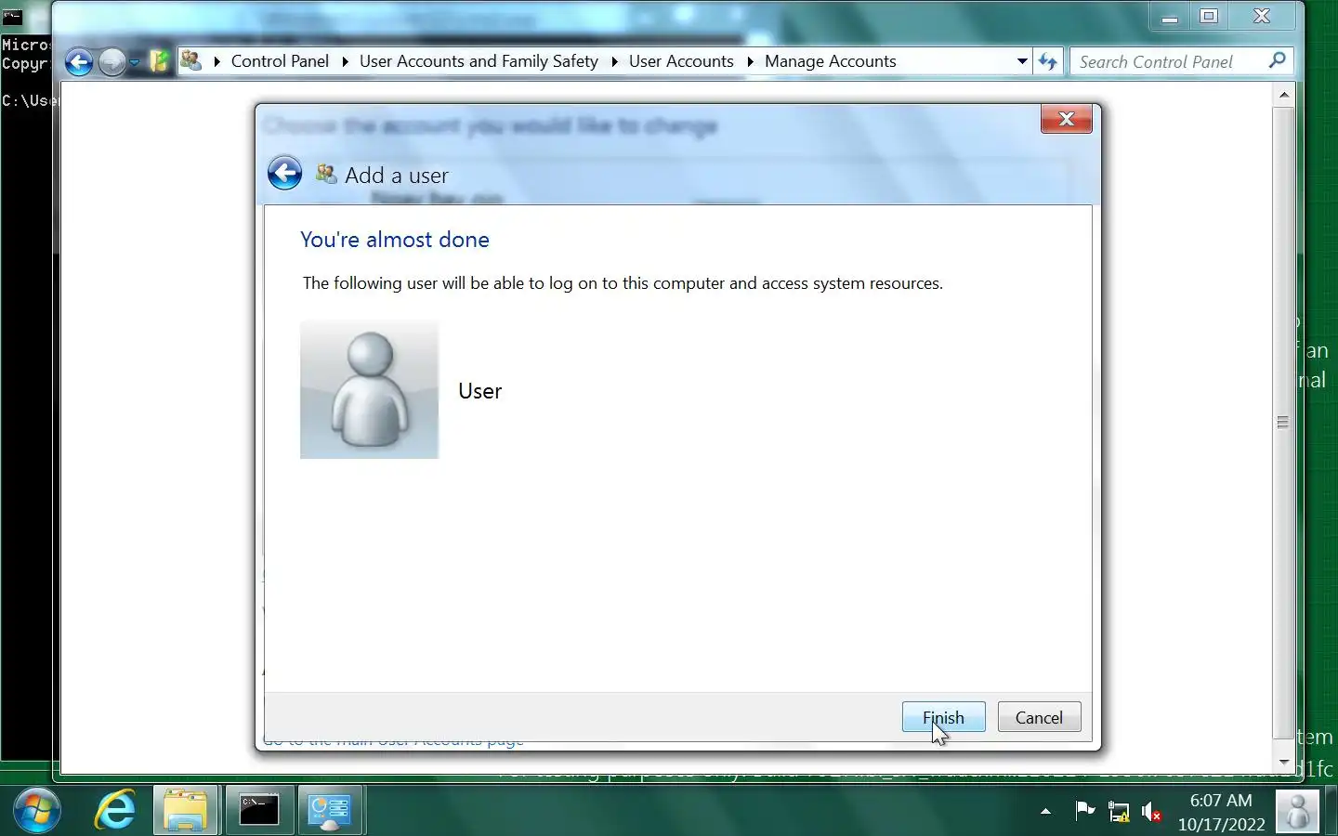
Task: Click the muted volume tray icon
Action: click(x=1152, y=812)
